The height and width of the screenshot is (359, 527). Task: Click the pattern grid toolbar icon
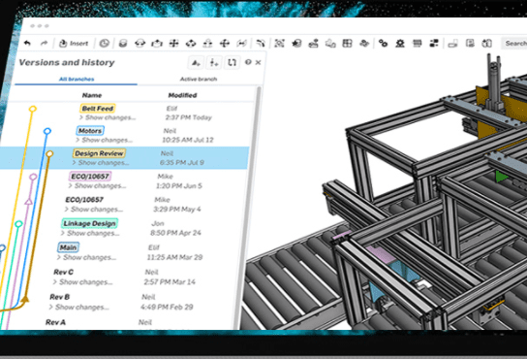[347, 43]
